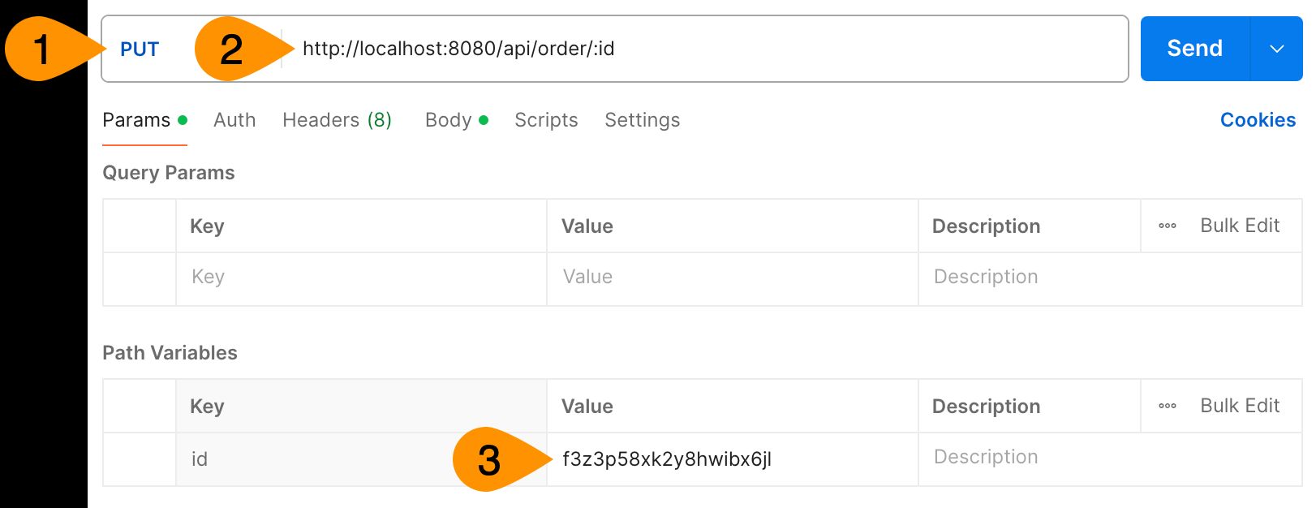This screenshot has width=1316, height=508.
Task: Expand the Send options chevron
Action: 1277,49
